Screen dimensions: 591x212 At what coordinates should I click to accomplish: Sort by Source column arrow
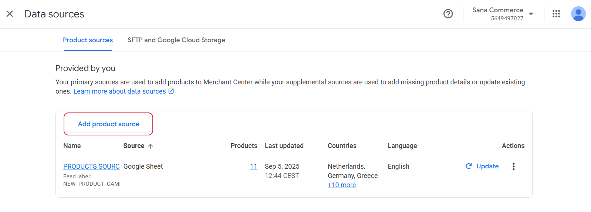(151, 146)
